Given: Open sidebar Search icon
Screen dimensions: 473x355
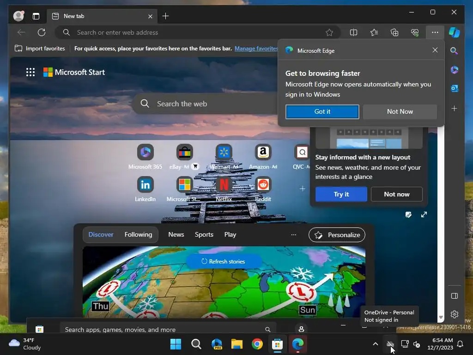Looking at the screenshot, I should point(454,51).
